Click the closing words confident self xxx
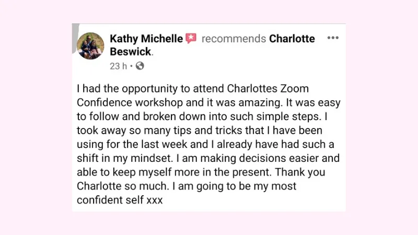 pyautogui.click(x=120, y=200)
